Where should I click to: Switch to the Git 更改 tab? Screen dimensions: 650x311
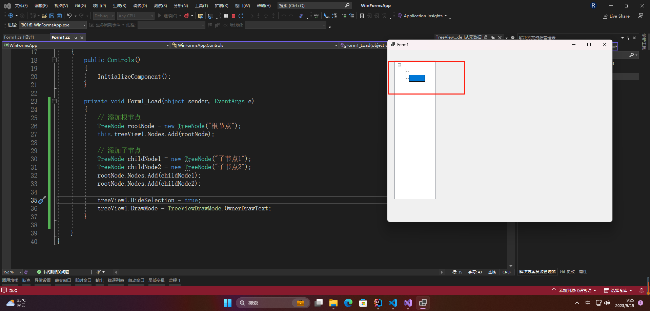coord(567,272)
